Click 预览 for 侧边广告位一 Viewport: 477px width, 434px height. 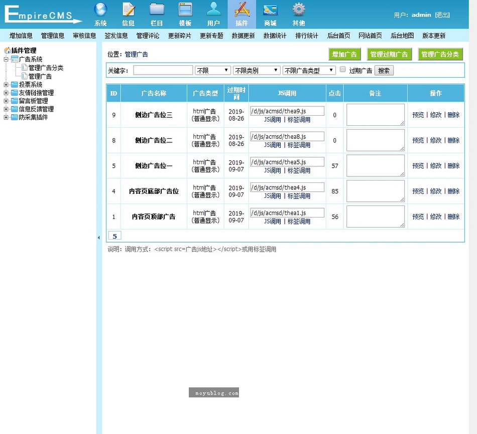[x=418, y=166]
